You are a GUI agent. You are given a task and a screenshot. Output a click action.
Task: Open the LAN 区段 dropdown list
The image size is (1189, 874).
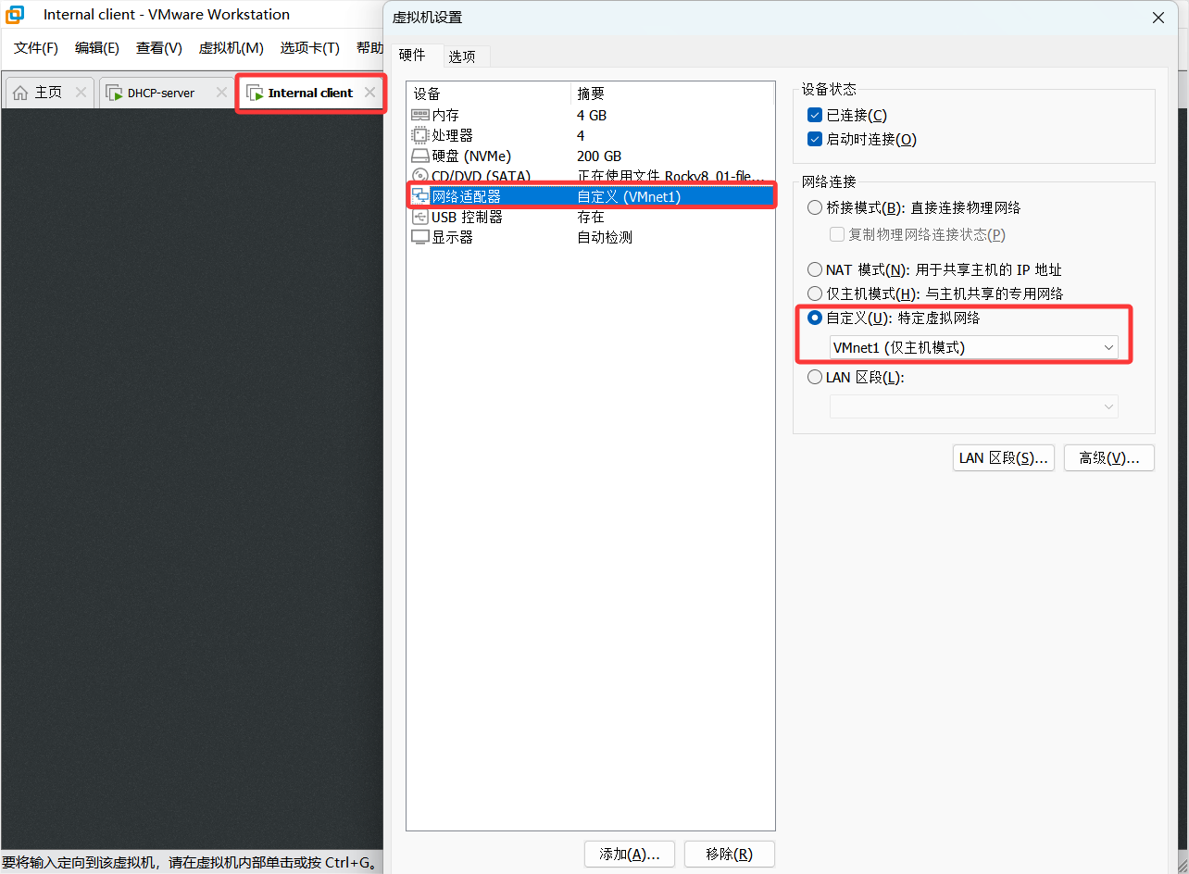pos(973,406)
